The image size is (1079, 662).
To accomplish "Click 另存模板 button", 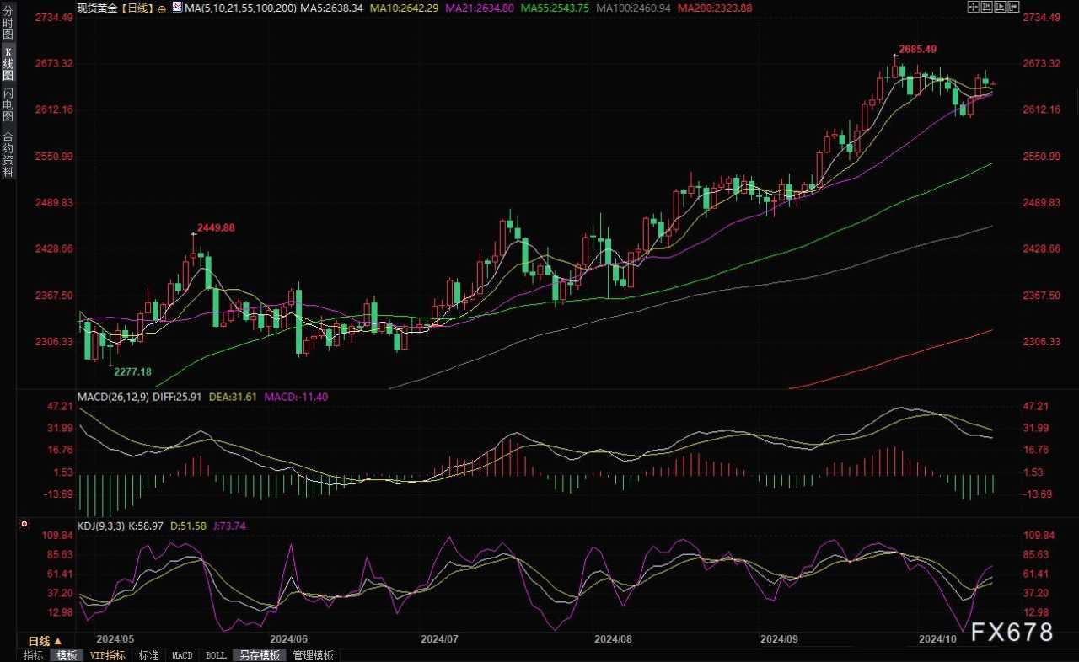I will [259, 655].
